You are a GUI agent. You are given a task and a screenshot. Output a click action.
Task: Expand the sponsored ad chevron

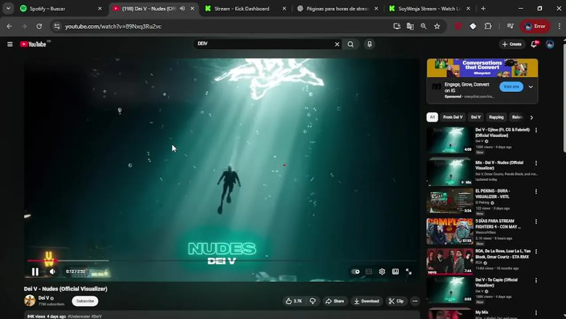[x=531, y=86]
